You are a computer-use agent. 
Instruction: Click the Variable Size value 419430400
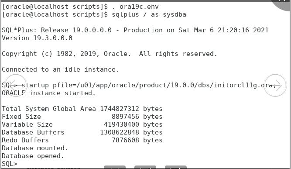121,124
